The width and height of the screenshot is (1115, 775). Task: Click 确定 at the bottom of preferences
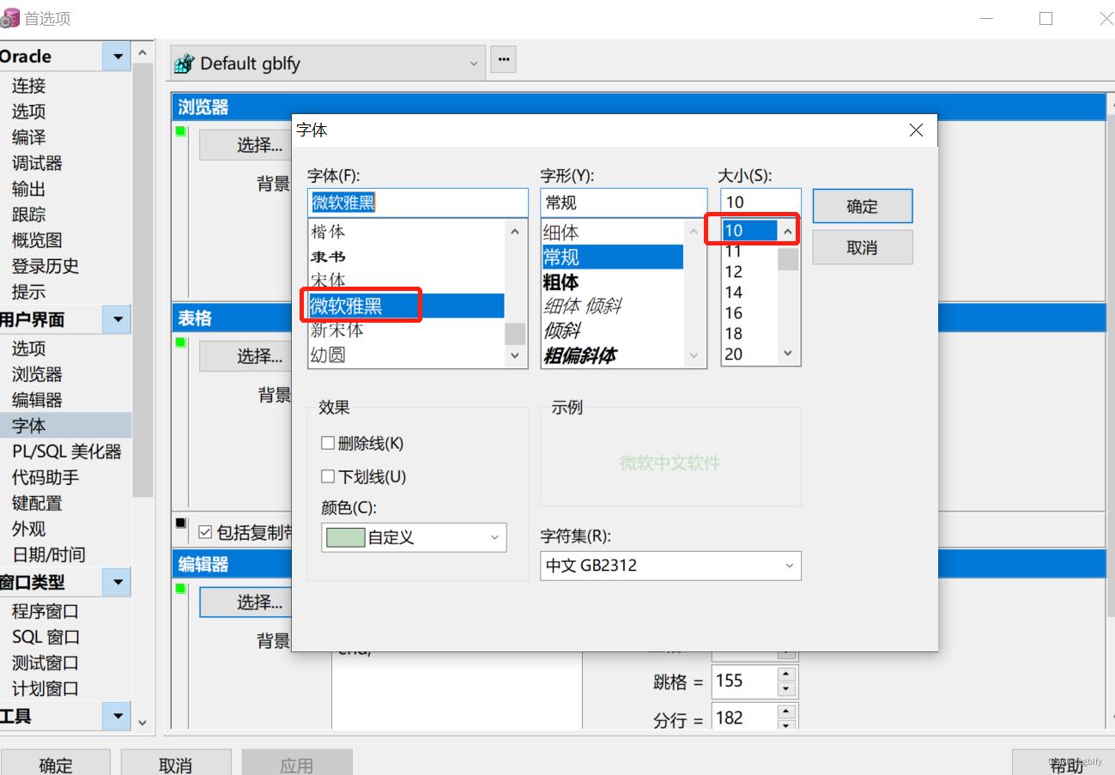[x=56, y=764]
